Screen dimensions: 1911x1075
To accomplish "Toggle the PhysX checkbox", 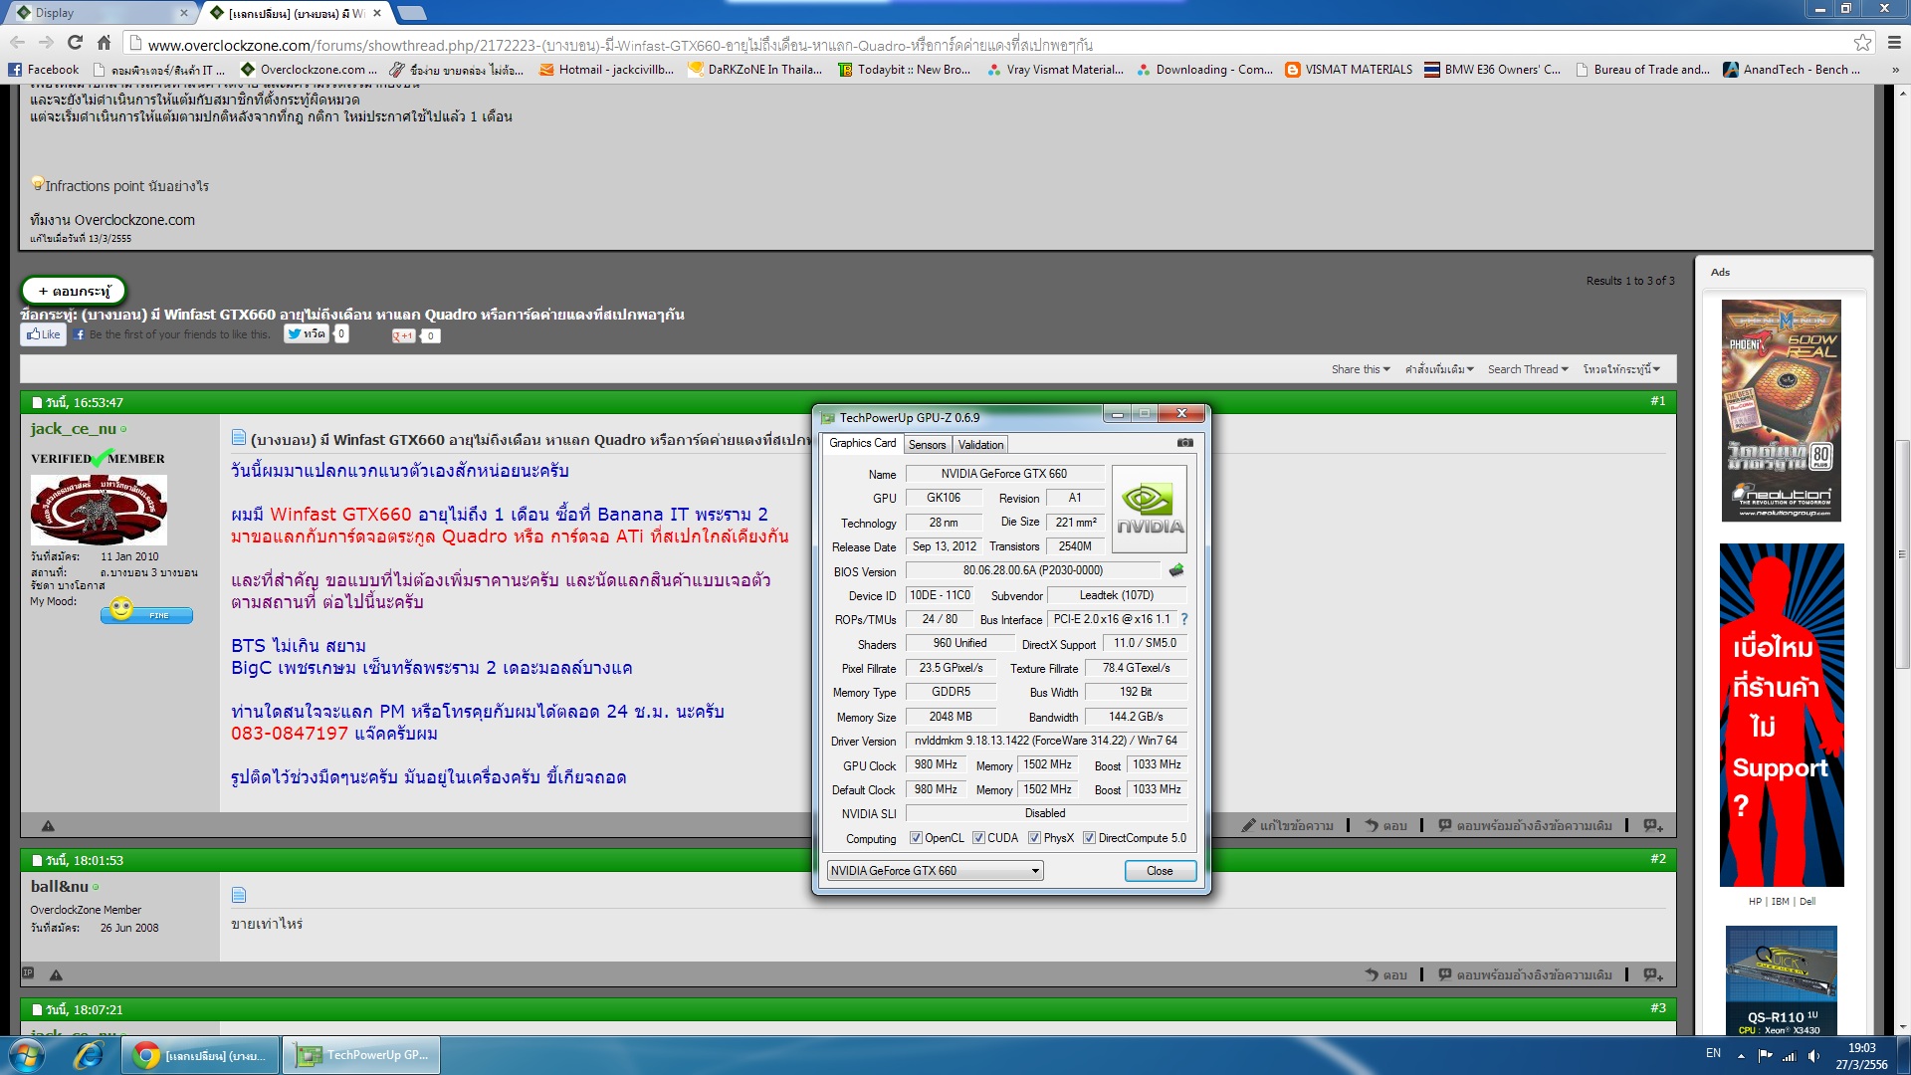I will 1034,838.
